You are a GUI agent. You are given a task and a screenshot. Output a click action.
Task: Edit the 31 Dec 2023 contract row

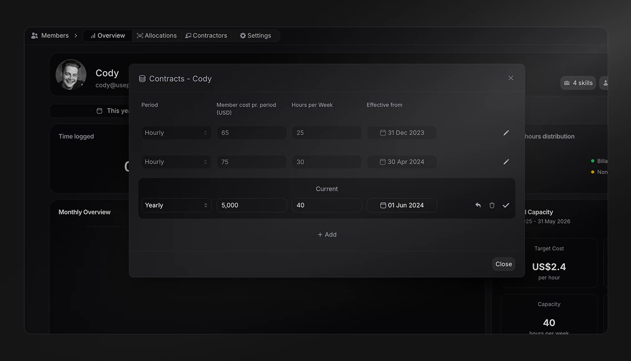click(x=506, y=133)
